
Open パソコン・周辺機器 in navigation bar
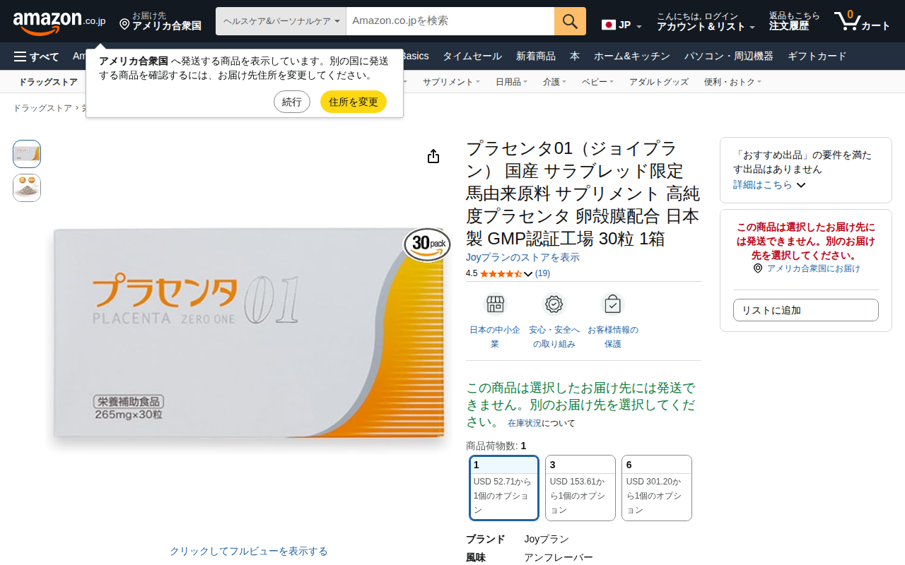[729, 56]
